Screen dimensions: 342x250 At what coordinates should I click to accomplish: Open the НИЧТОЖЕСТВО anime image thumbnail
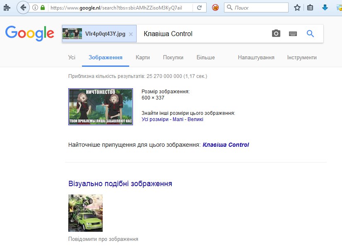101,107
